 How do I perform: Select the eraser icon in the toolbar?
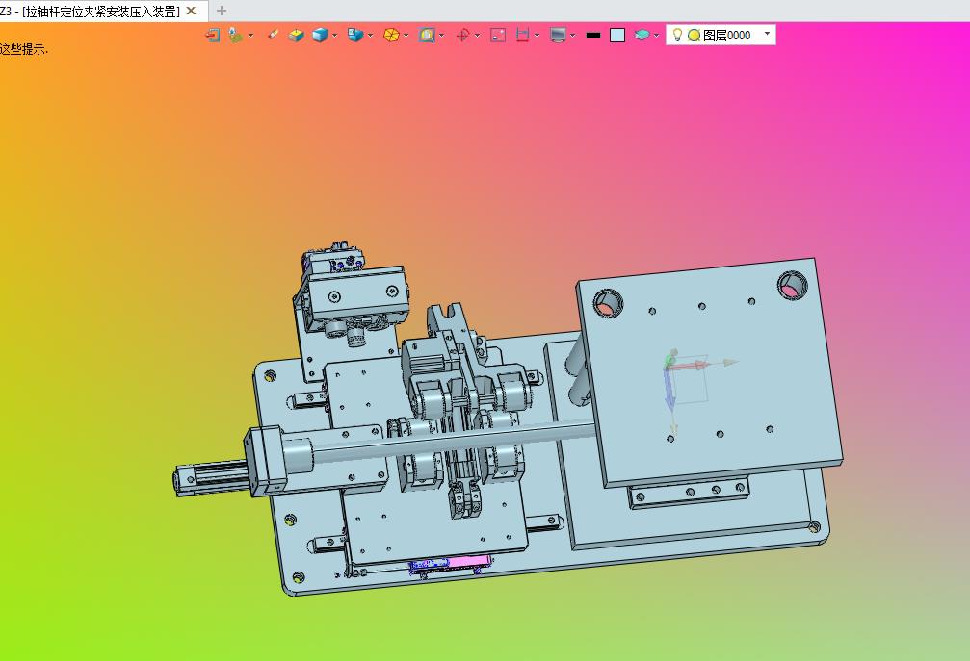click(x=273, y=36)
